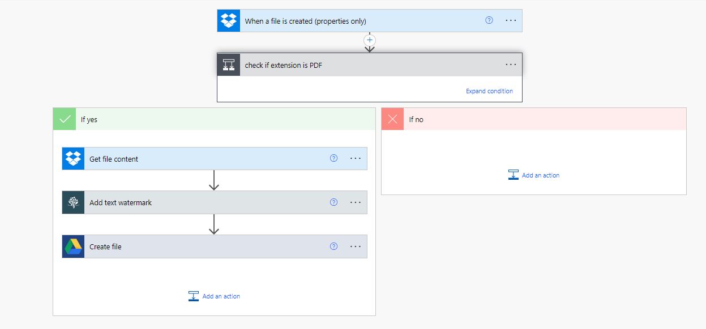Open the trigger step's ellipsis menu

point(511,20)
